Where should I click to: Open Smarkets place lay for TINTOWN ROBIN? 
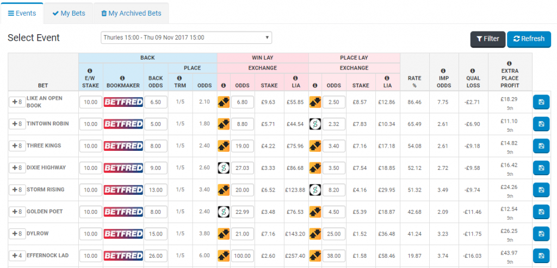click(315, 124)
